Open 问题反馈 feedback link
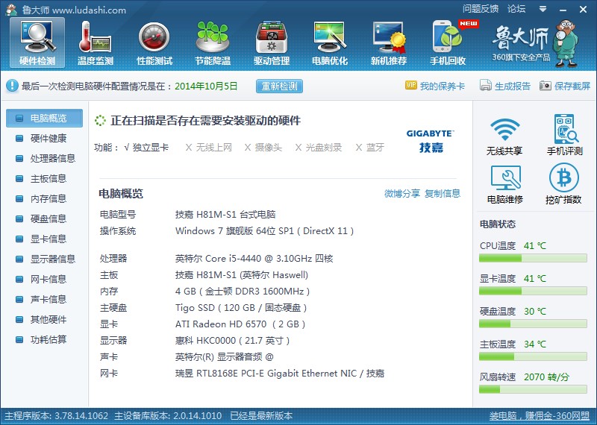 (481, 9)
